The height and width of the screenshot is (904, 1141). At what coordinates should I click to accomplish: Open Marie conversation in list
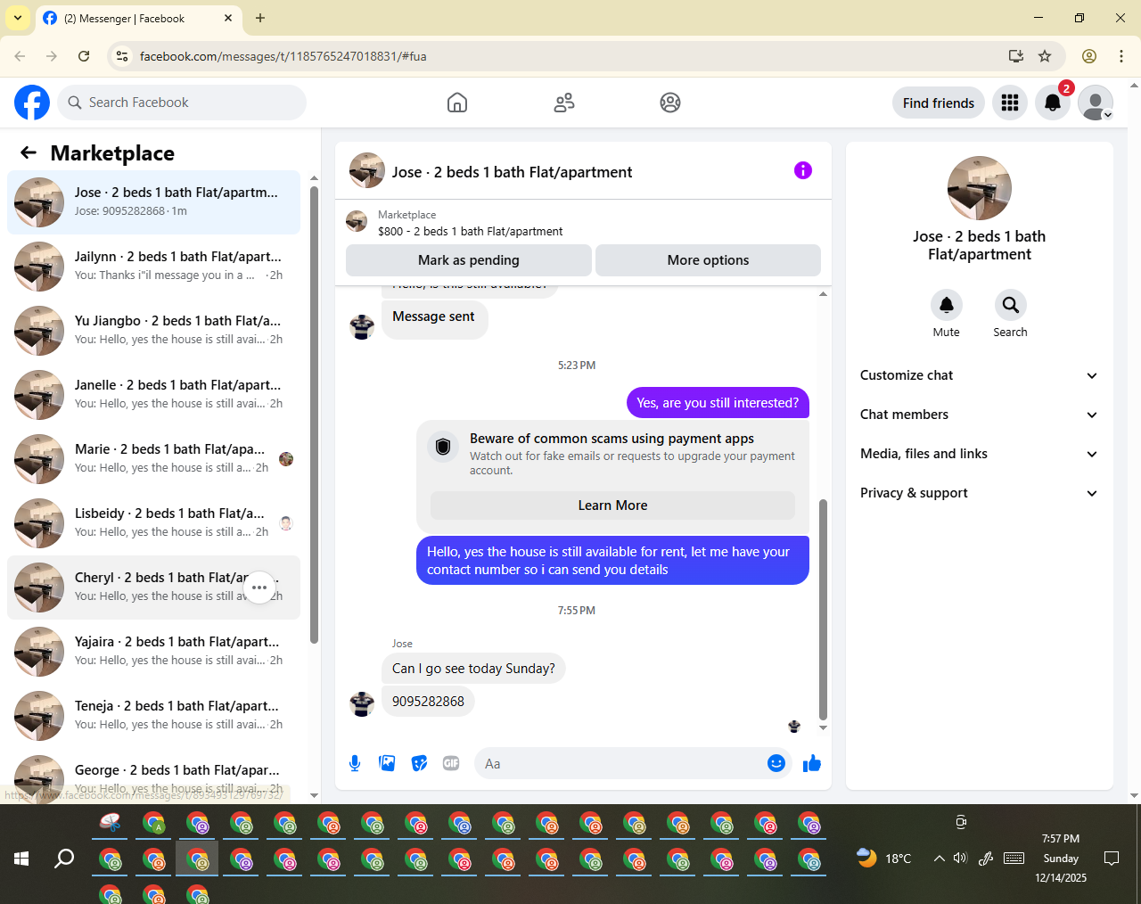pos(153,459)
